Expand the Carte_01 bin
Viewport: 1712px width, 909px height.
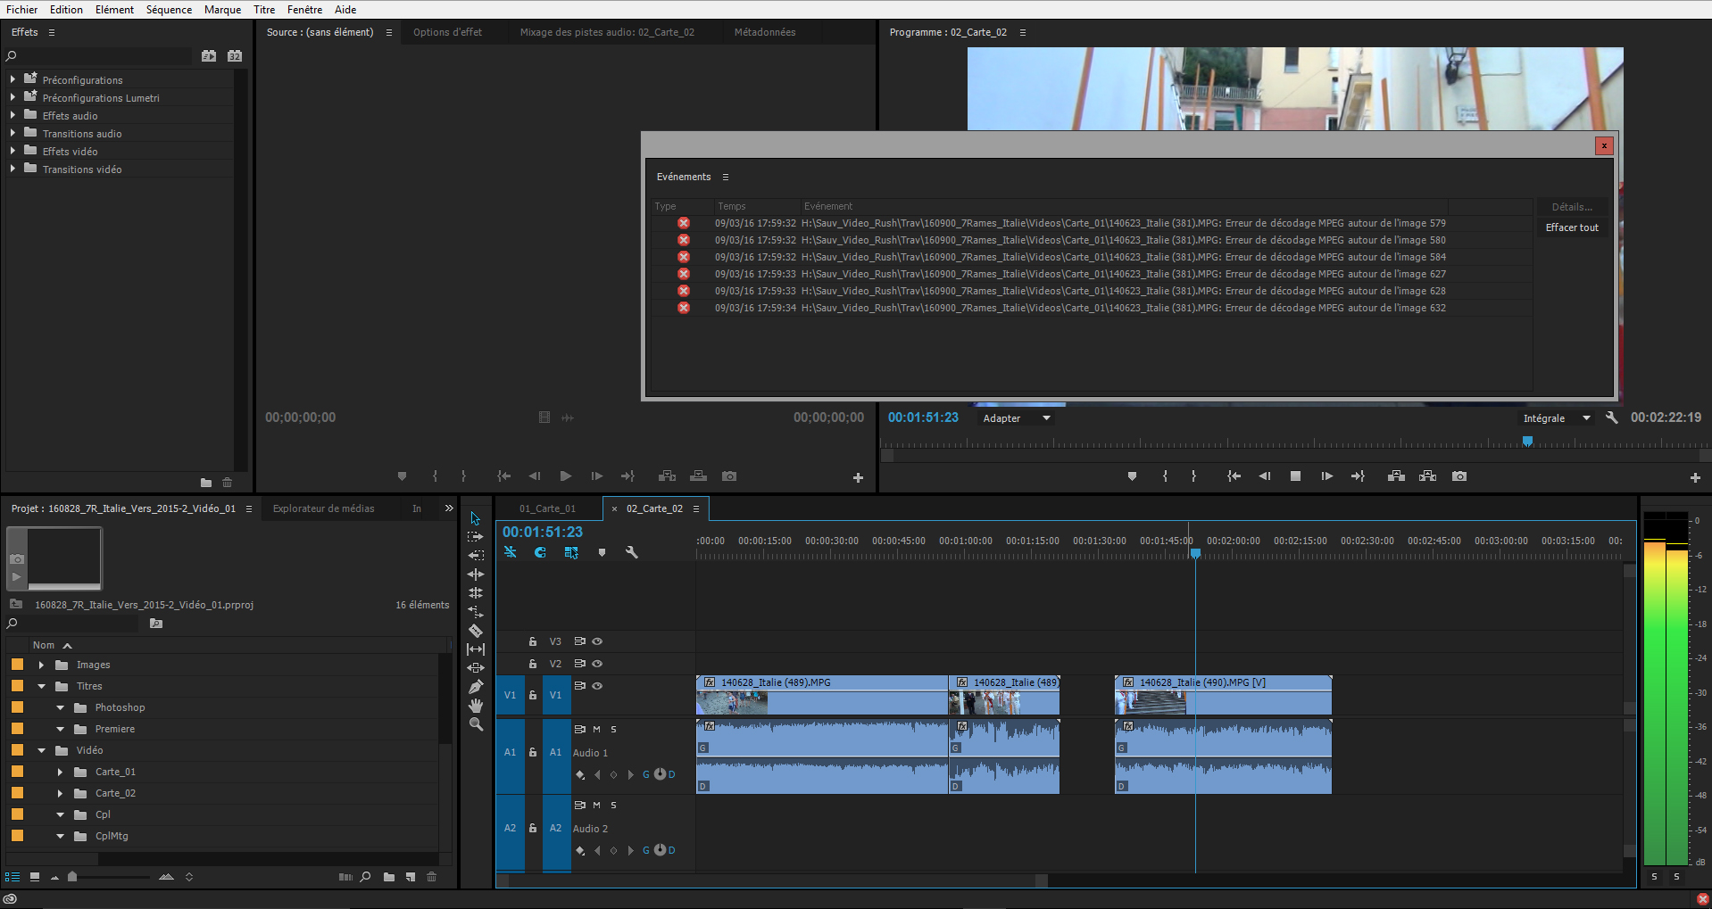(60, 772)
